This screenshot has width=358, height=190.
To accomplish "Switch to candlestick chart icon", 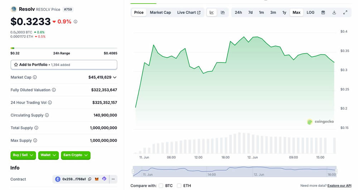I will tap(223, 13).
